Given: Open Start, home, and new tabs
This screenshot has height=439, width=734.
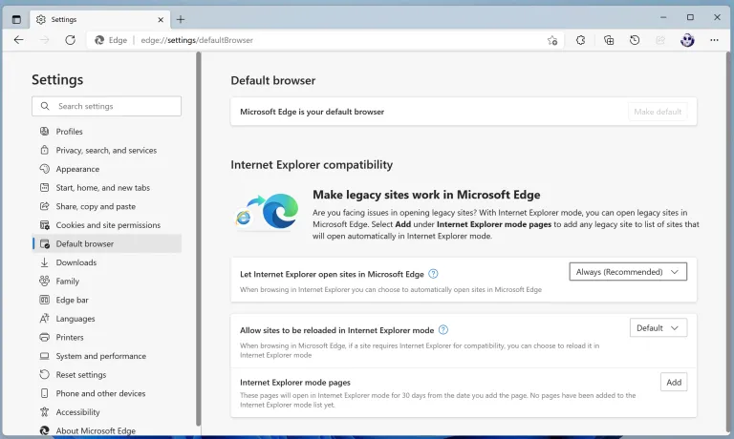Looking at the screenshot, I should [107, 187].
